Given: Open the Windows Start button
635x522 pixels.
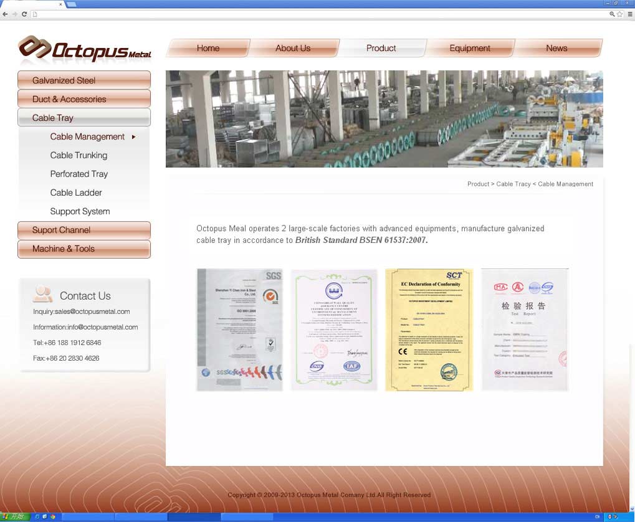Looking at the screenshot, I should click(15, 517).
